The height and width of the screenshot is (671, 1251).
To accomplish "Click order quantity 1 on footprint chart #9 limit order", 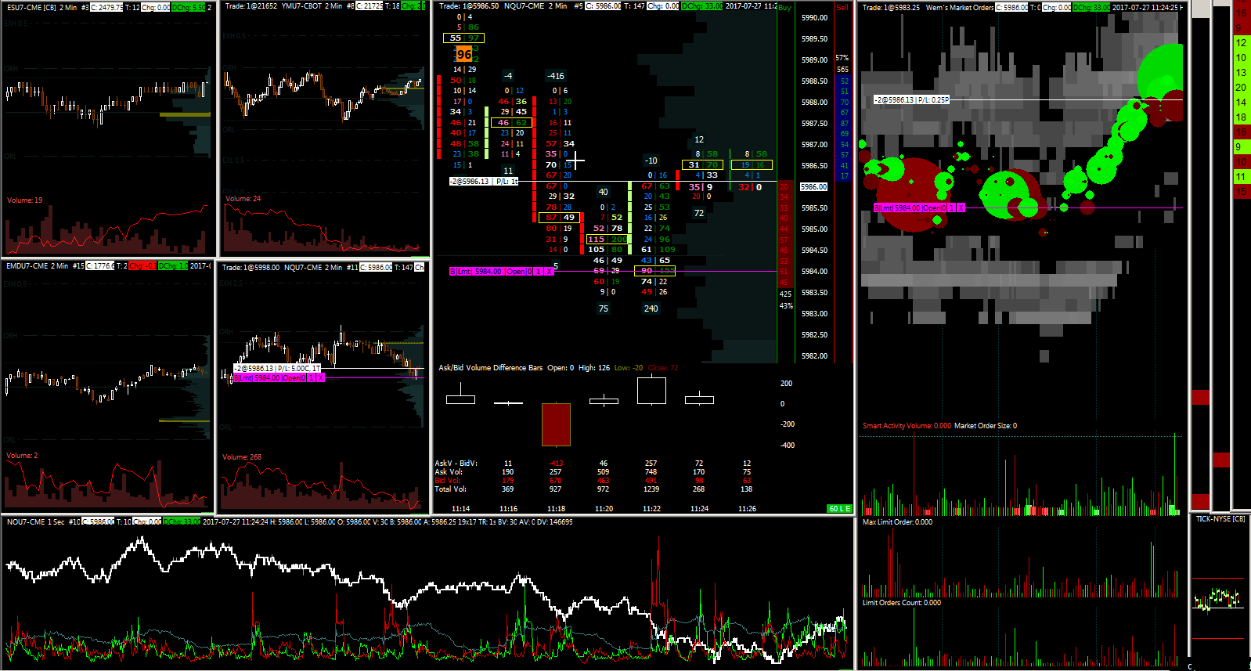I will (x=538, y=272).
